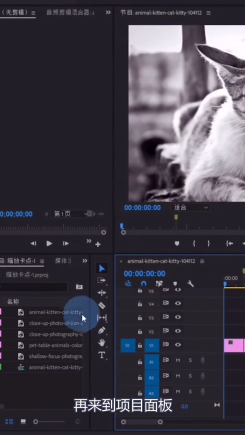Click the Find bin icon beside search field
The width and height of the screenshot is (245, 435).
pyautogui.click(x=79, y=287)
